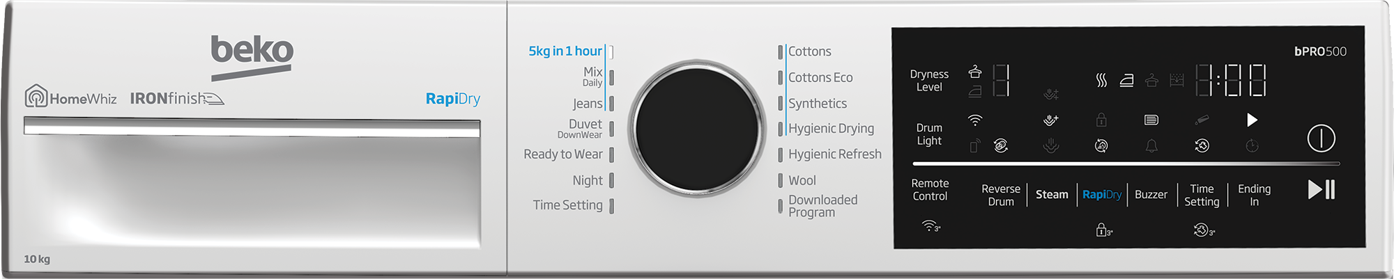Tap the Wi-Fi indicator icon in display
This screenshot has height=279, width=1394.
(975, 120)
